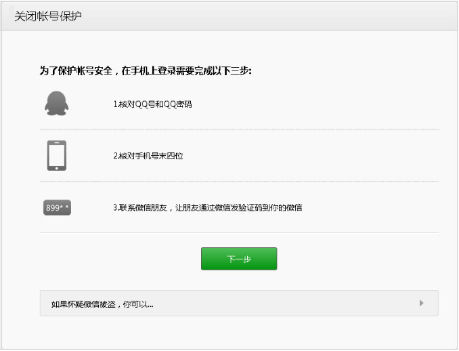Click the 关闭帐号保护 title
Screen dimensions: 459x351
(x=48, y=16)
